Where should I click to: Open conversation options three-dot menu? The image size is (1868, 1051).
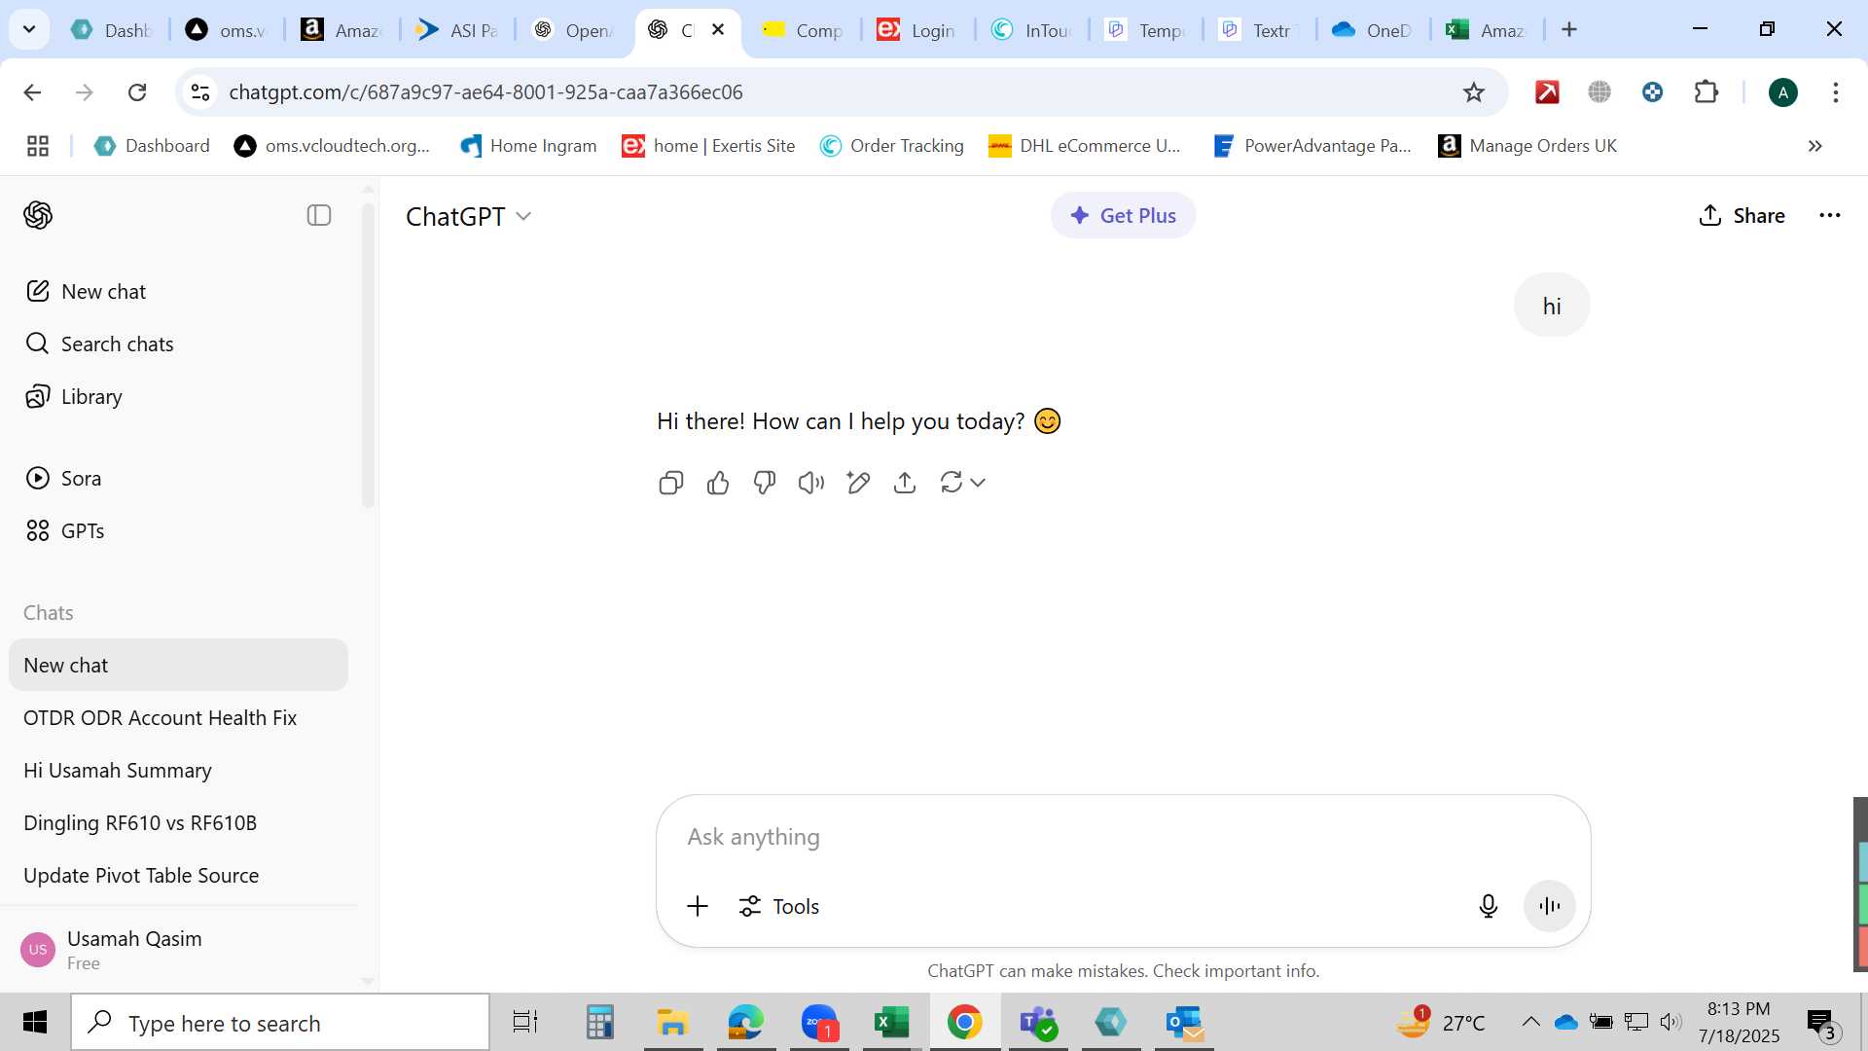point(1829,215)
